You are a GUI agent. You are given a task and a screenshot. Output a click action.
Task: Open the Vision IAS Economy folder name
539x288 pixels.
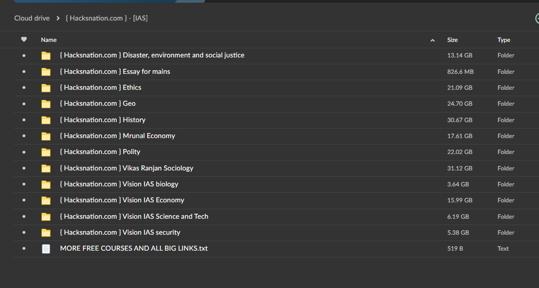[122, 200]
